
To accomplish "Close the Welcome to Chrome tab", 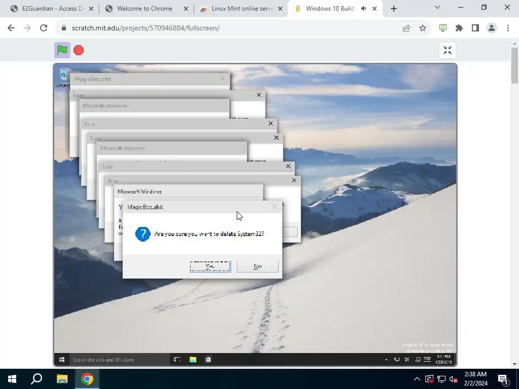I will click(186, 9).
